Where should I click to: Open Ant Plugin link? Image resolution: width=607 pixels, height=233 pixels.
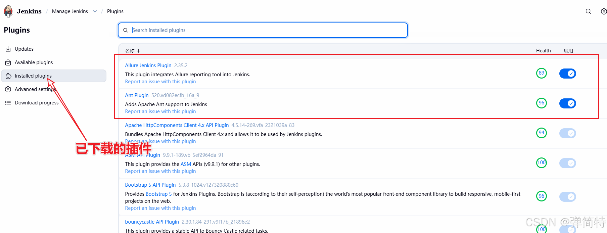(x=137, y=95)
